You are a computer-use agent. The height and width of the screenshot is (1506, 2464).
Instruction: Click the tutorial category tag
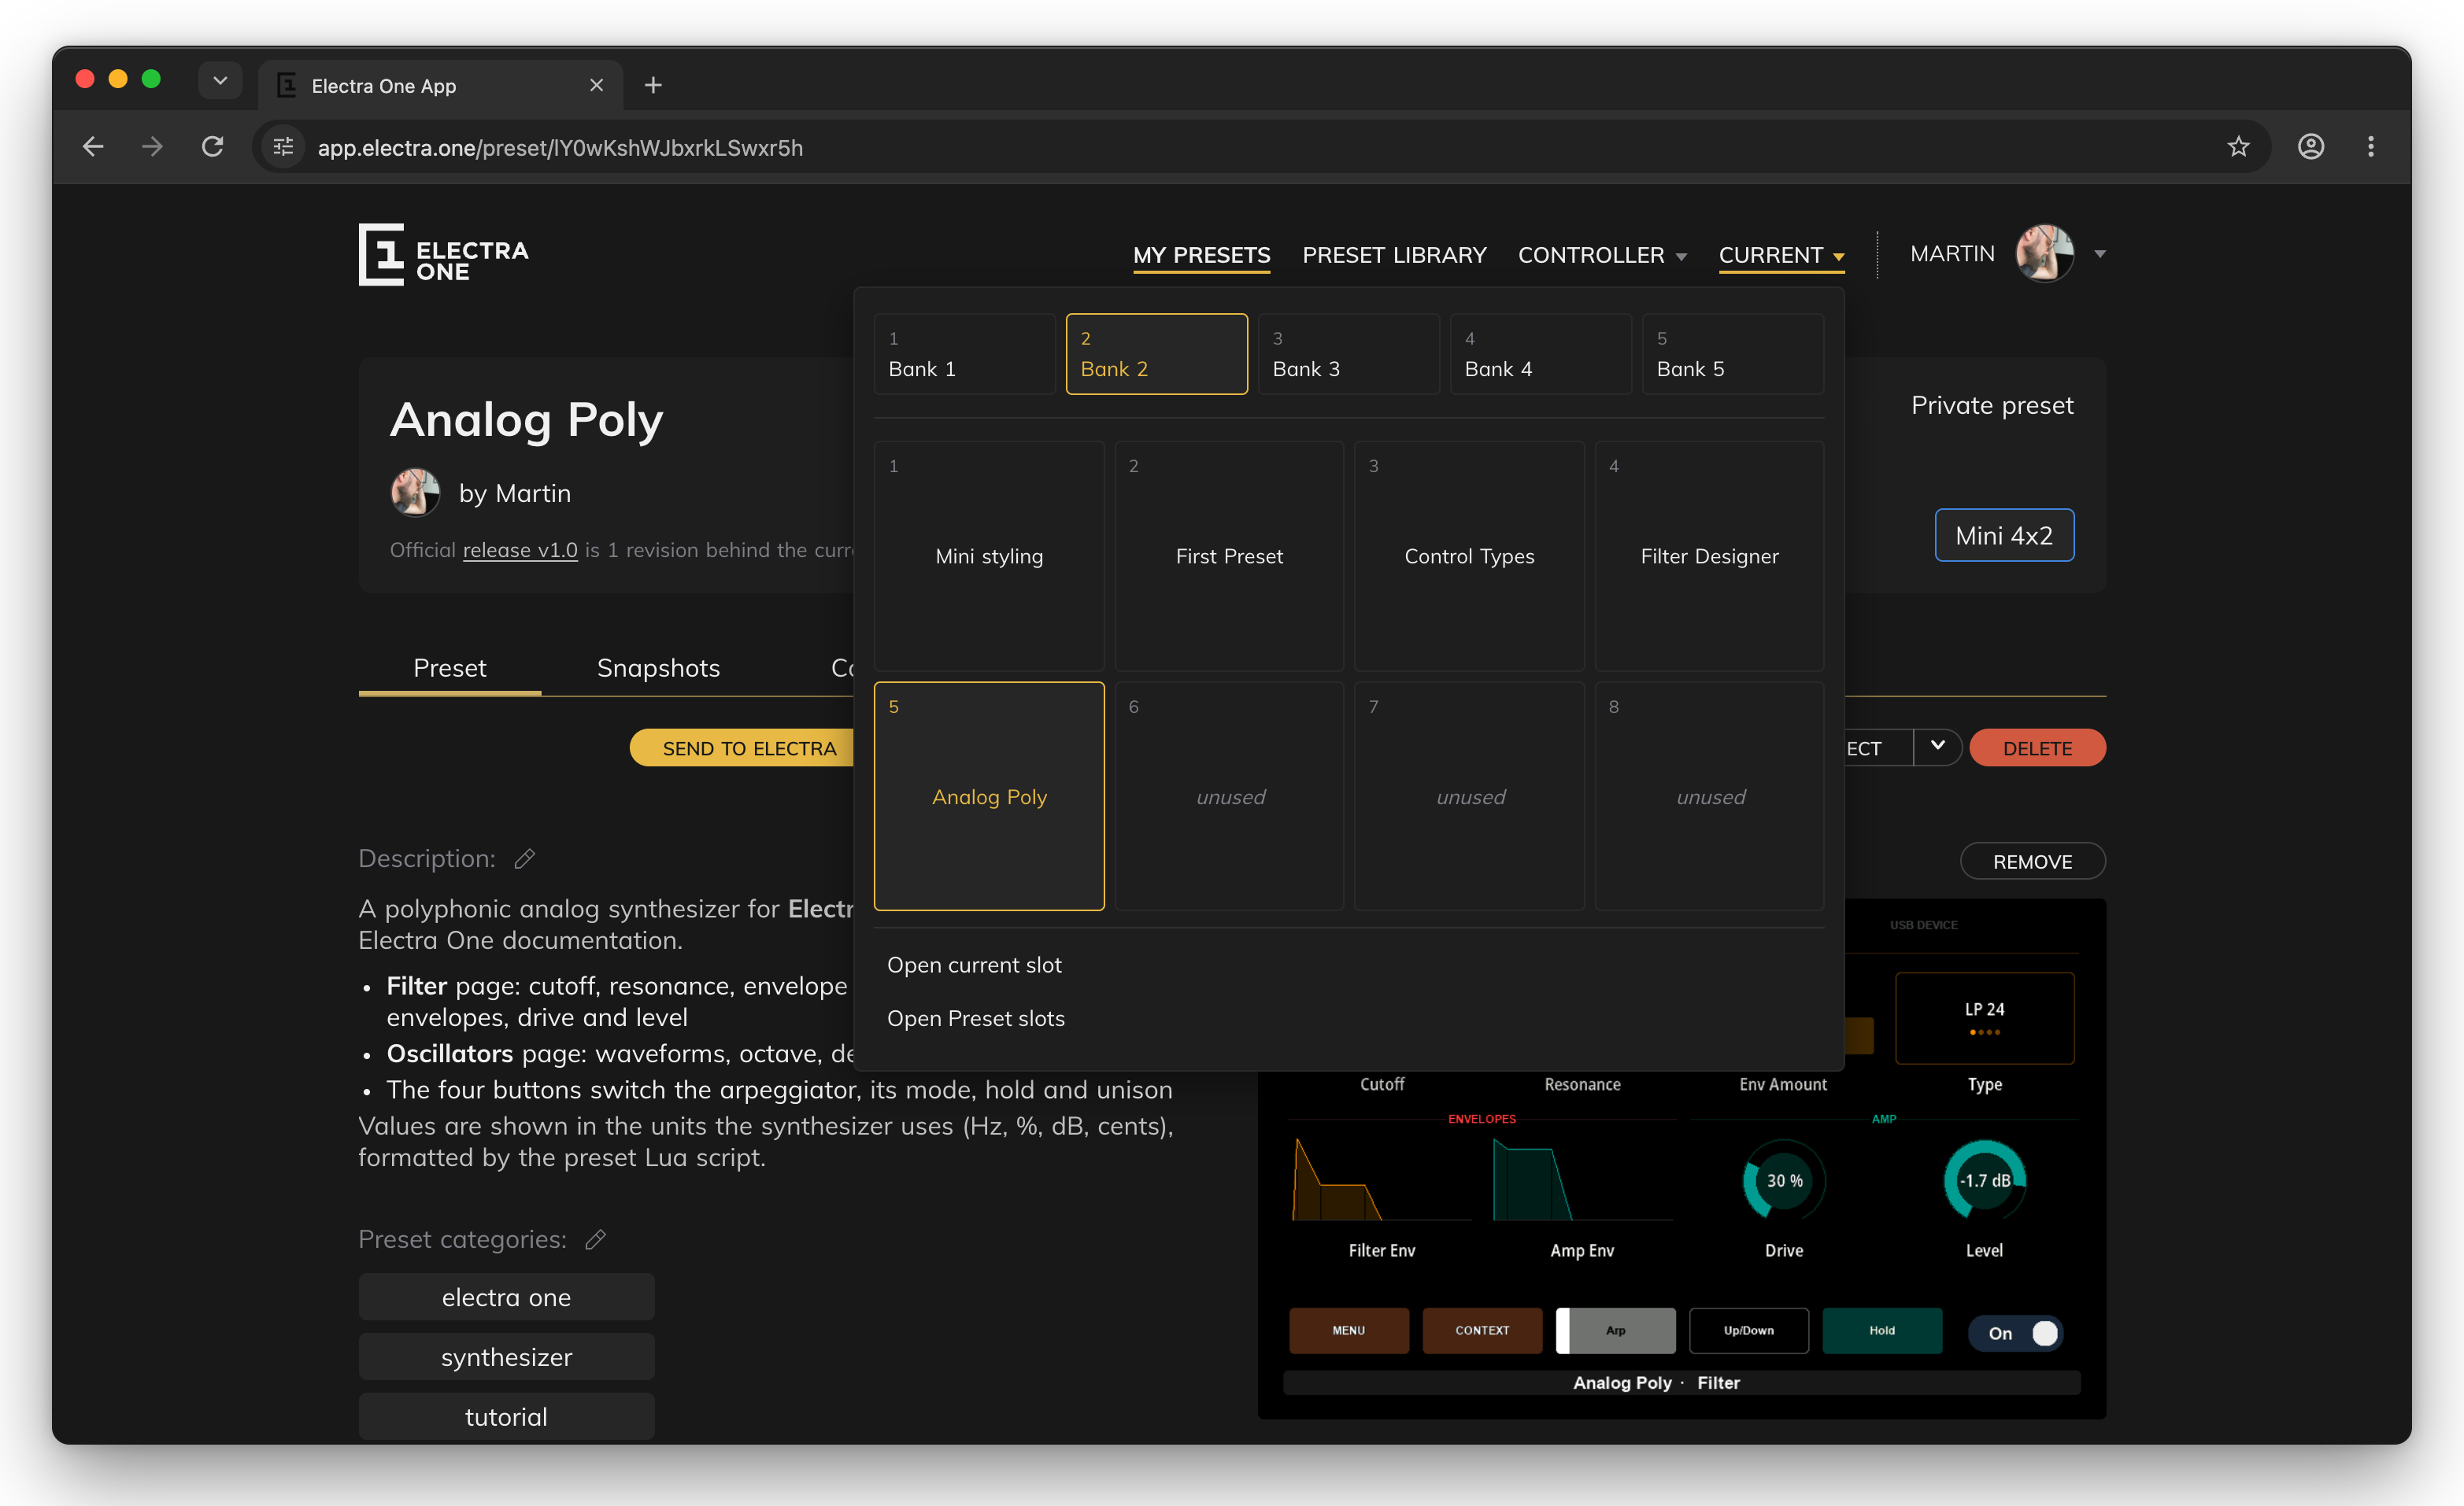(x=506, y=1417)
